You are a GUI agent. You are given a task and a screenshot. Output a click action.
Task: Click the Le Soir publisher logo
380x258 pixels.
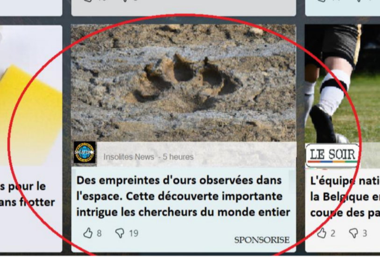pos(332,155)
